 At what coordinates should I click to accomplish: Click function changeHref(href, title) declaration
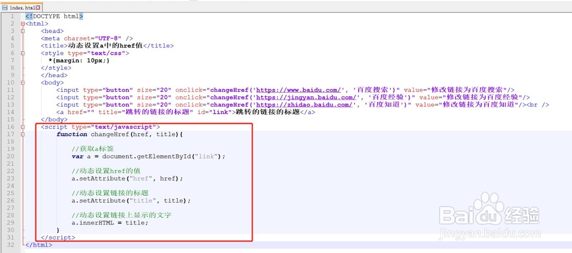(120, 134)
